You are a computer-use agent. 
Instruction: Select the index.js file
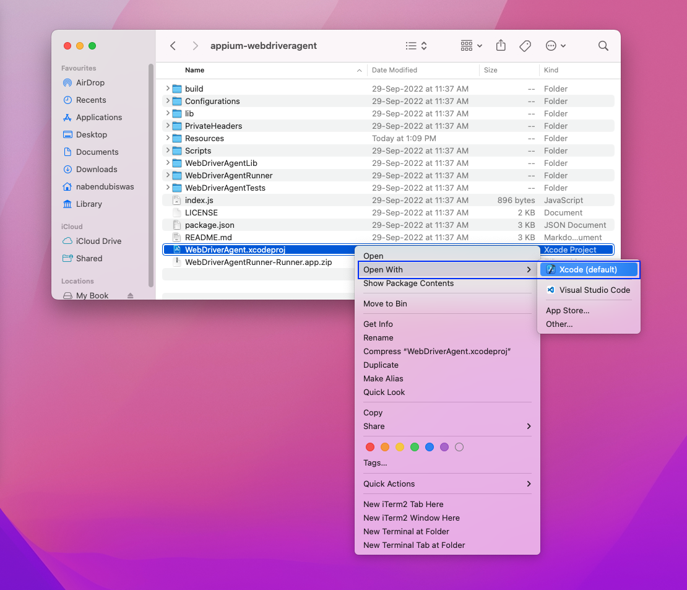tap(387, 201)
